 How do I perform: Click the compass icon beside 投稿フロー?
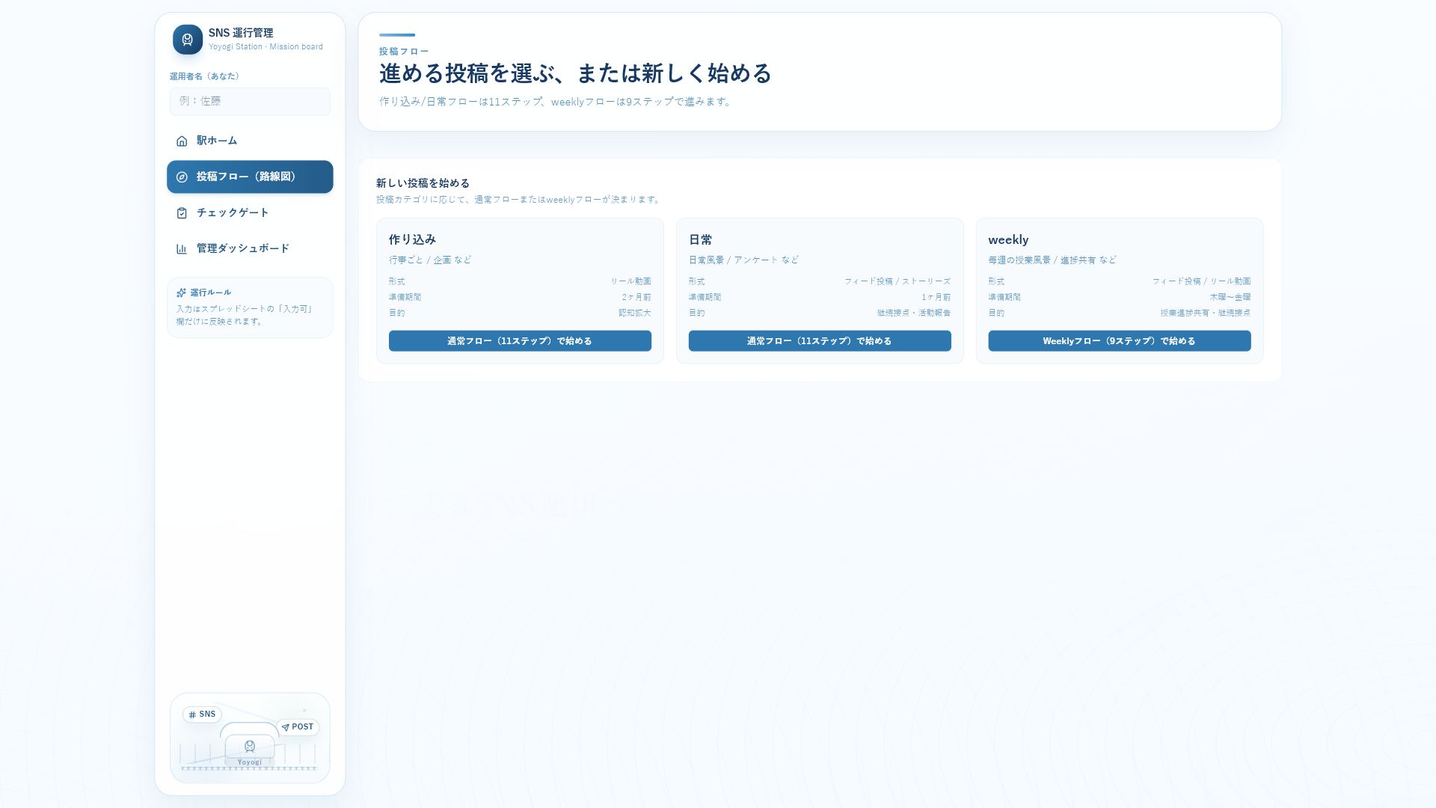[182, 177]
